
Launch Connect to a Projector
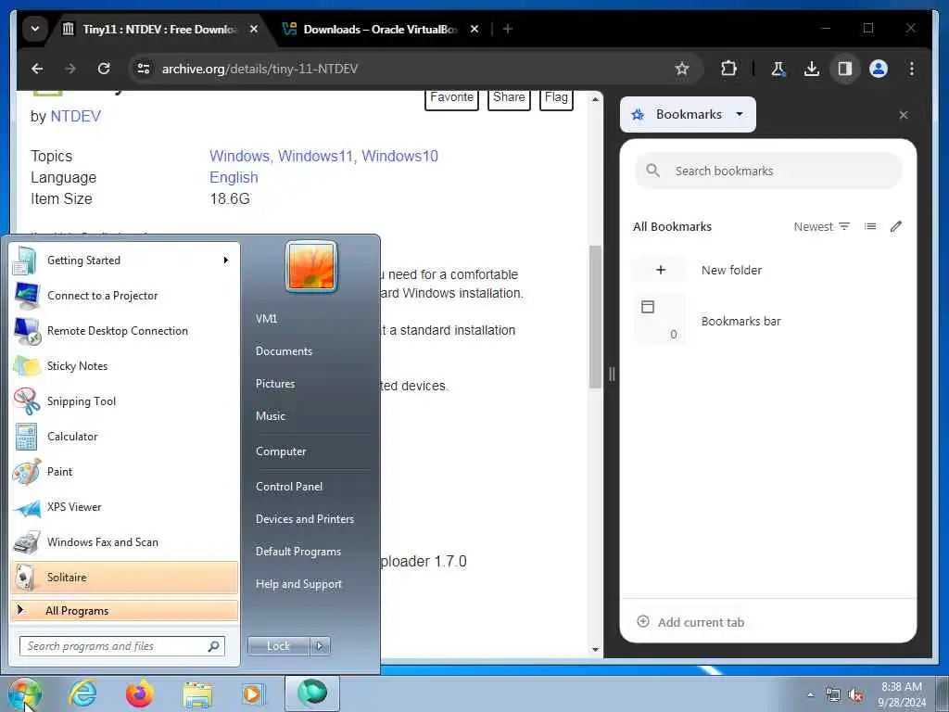pyautogui.click(x=124, y=296)
